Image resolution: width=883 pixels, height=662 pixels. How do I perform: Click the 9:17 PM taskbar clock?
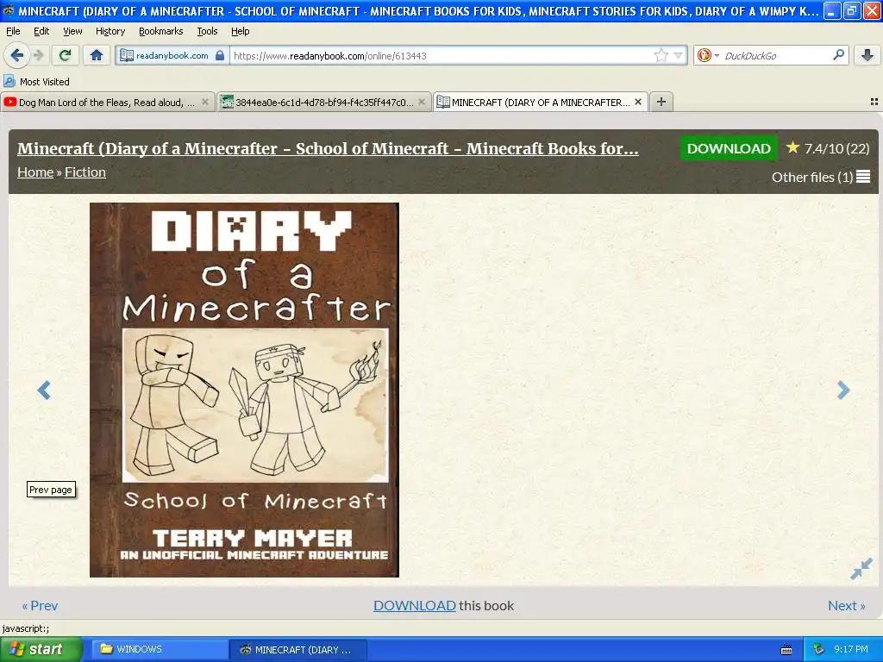tap(851, 650)
